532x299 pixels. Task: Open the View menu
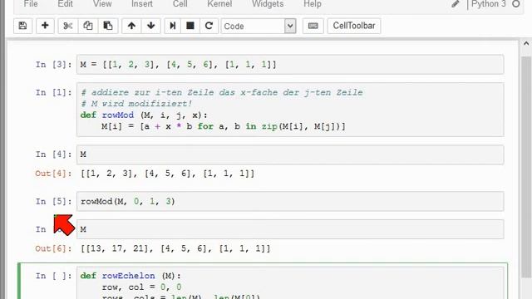[x=102, y=4]
